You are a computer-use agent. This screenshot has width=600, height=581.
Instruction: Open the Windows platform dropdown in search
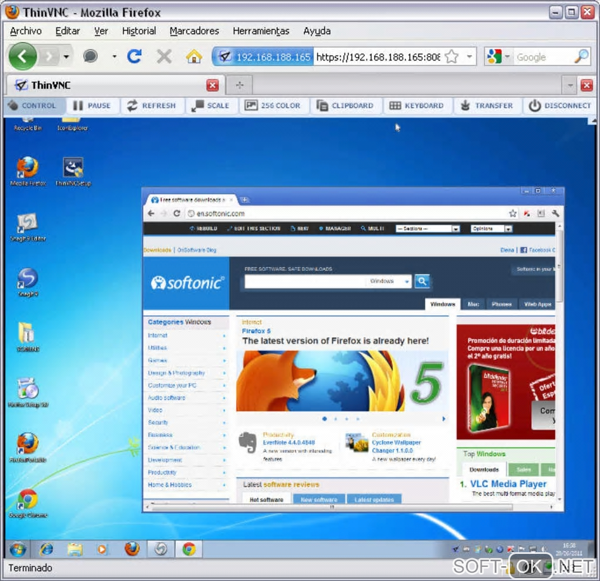[x=389, y=281]
